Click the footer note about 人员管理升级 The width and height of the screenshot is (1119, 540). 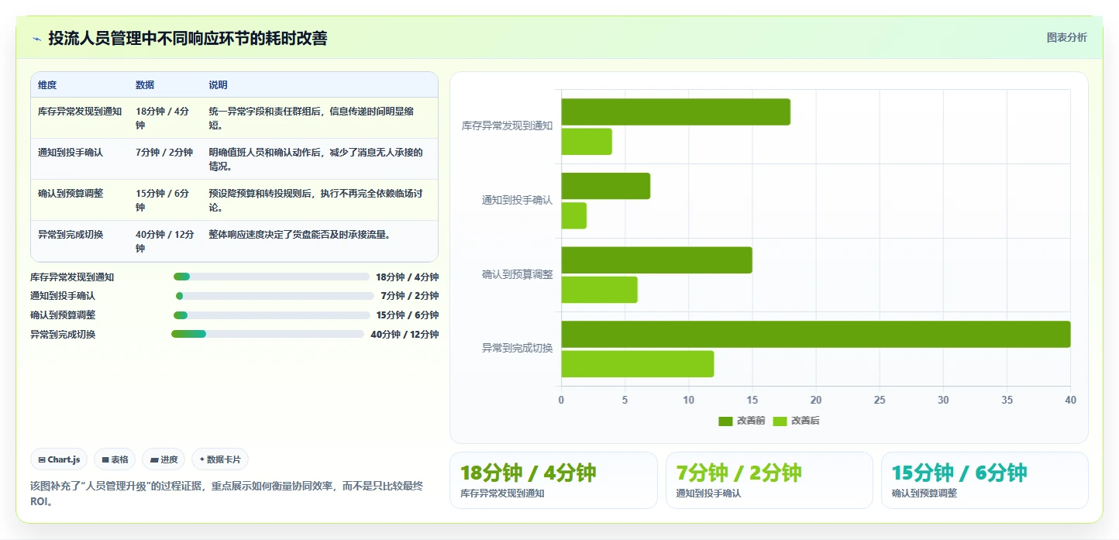point(227,494)
